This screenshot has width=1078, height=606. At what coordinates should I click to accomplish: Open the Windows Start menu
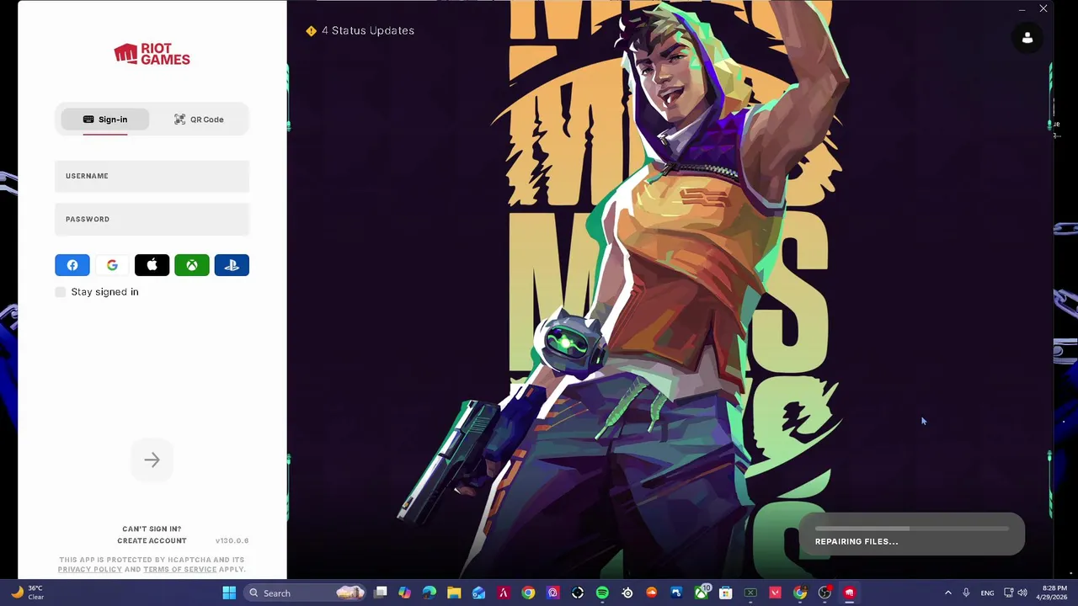coord(229,593)
